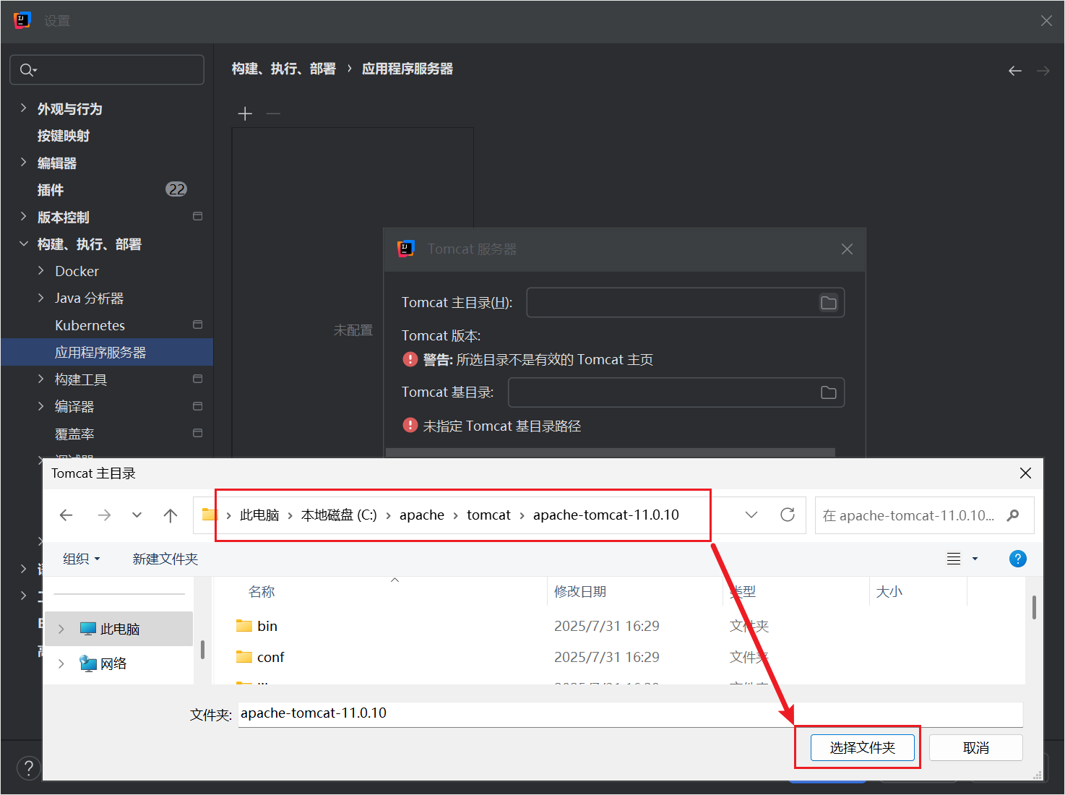Open the file dialog help icon

click(1018, 559)
